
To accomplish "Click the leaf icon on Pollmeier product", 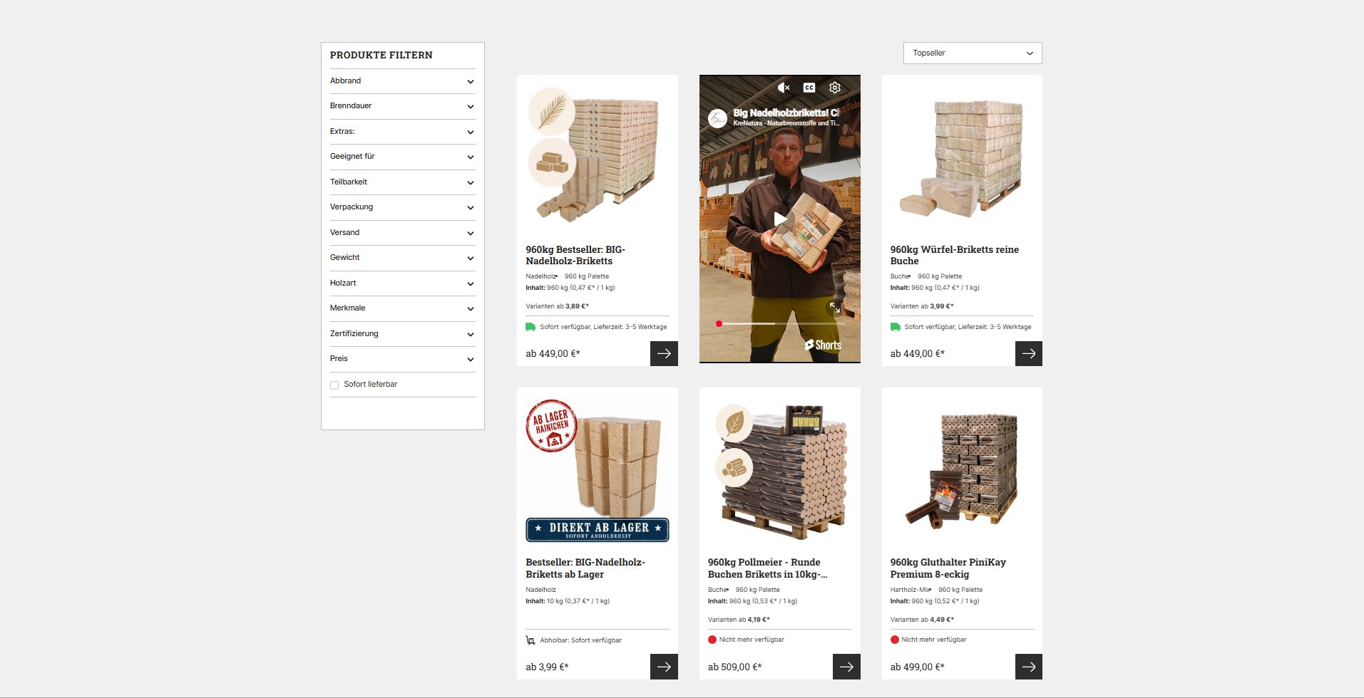I will (x=734, y=423).
